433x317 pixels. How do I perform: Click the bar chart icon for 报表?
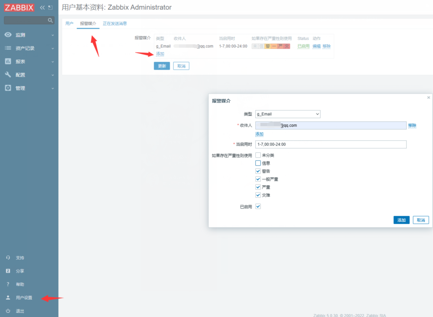[8, 61]
